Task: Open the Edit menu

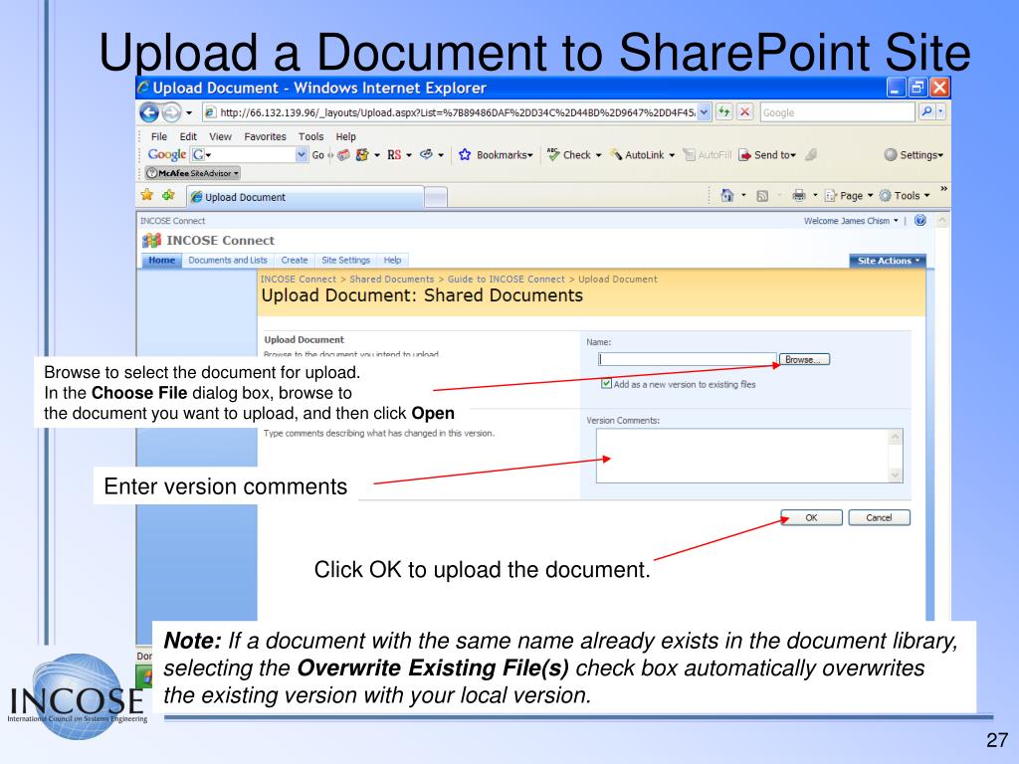Action: (x=188, y=136)
